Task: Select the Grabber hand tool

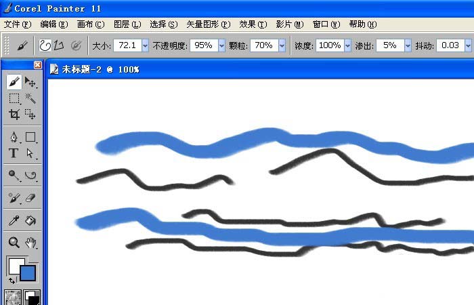Action: pyautogui.click(x=30, y=243)
